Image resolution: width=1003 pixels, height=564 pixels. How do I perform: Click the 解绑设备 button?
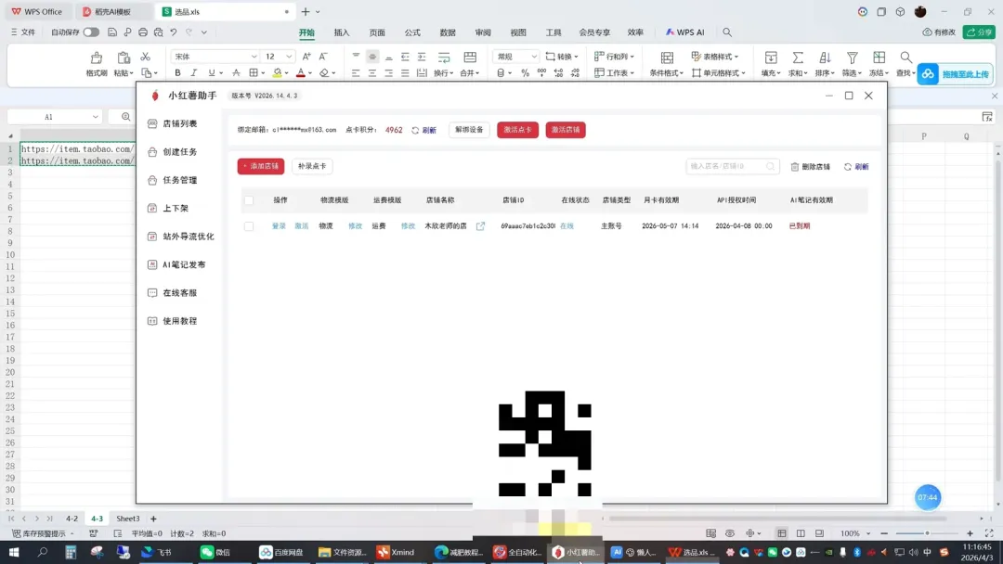[470, 130]
